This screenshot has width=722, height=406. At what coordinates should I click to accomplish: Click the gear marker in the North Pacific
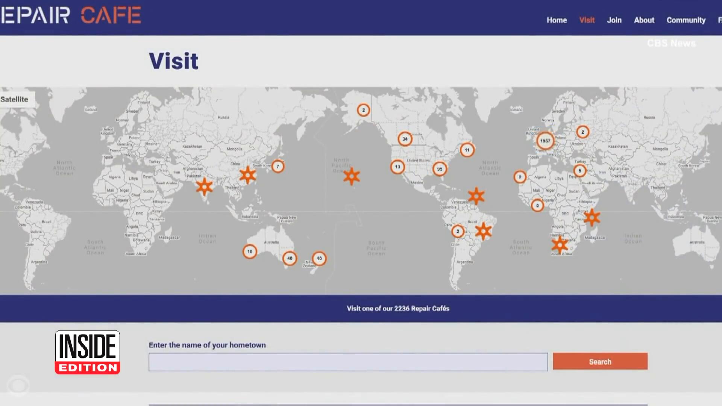point(352,176)
